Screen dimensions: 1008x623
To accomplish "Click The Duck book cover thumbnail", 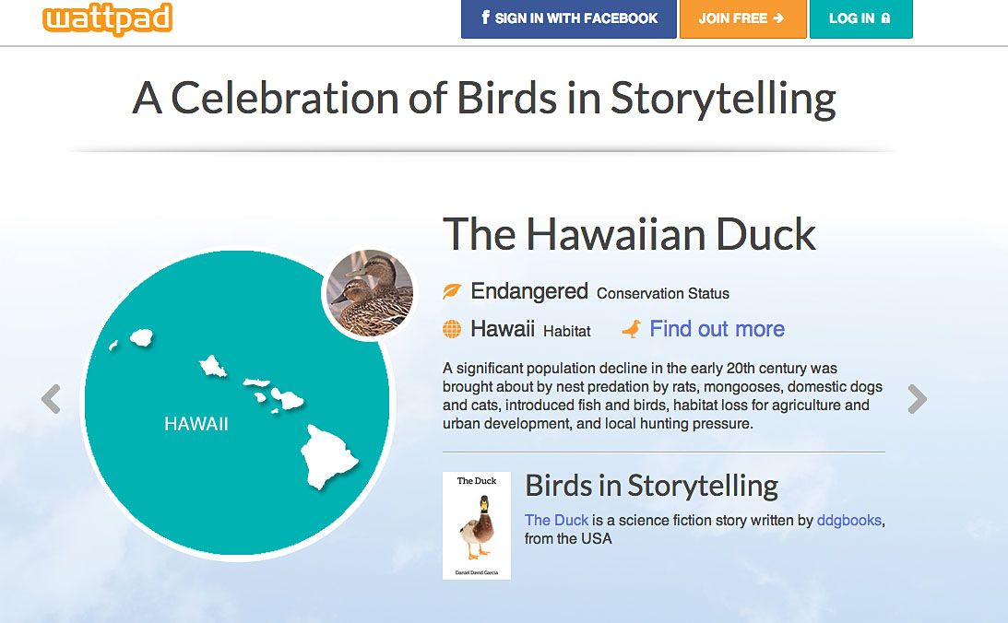I will coord(477,526).
